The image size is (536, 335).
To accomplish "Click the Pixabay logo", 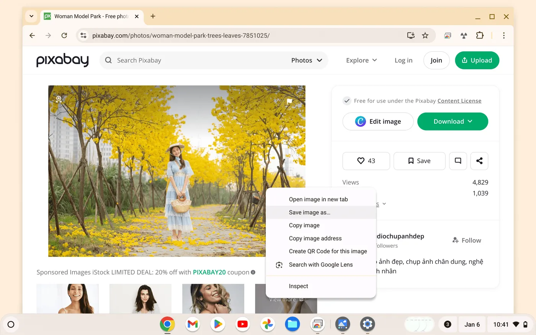I will click(62, 60).
